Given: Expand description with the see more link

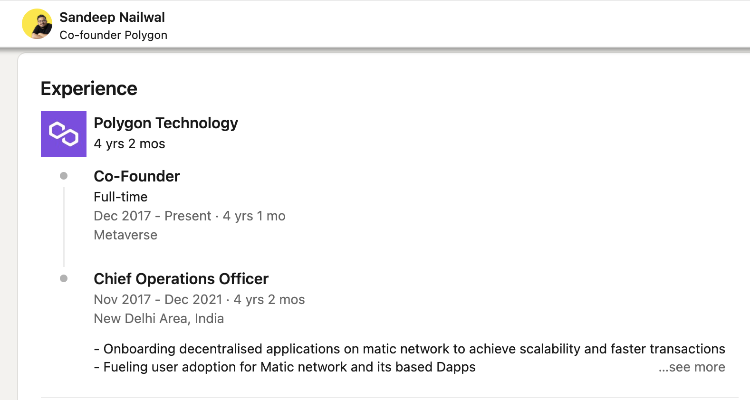Looking at the screenshot, I should pos(692,367).
